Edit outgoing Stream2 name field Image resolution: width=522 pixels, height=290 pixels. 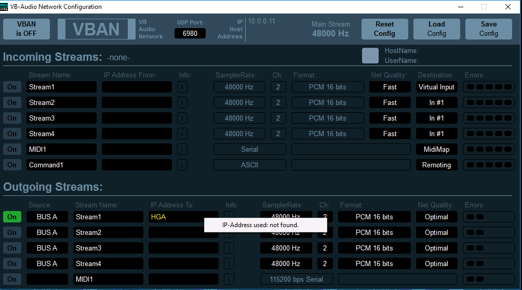(108, 232)
